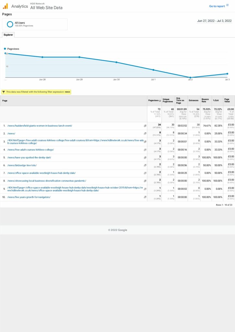Screen dimensions: 235x332
Task: Click open-in-new icon for /news/ row
Action: pyautogui.click(x=145, y=134)
